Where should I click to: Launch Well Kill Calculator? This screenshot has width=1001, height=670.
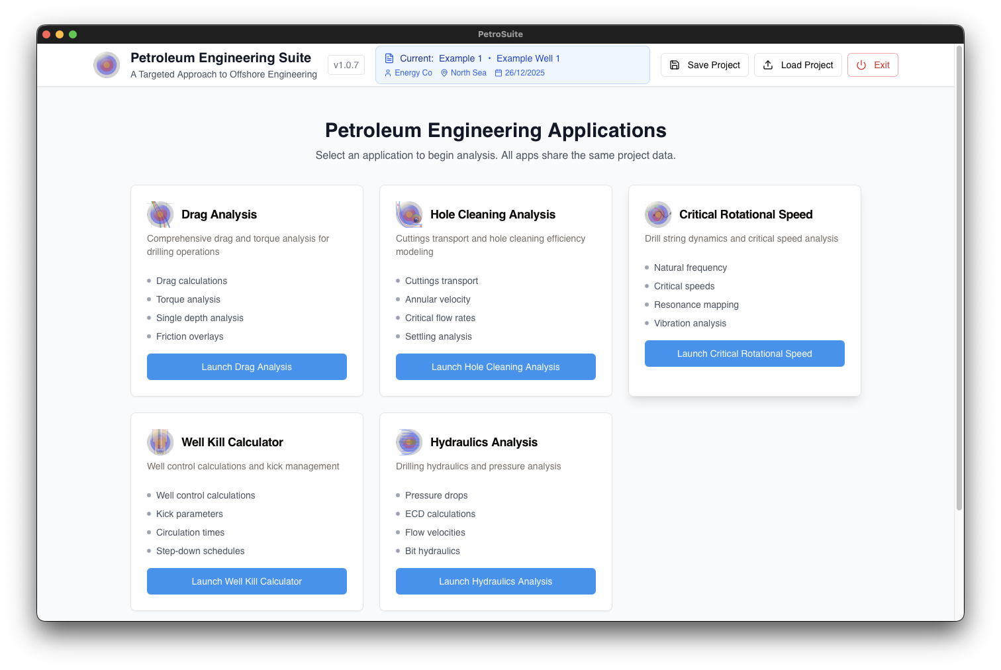coord(246,581)
